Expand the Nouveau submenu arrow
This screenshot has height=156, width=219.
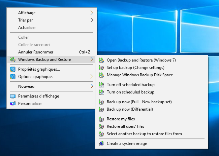point(92,86)
